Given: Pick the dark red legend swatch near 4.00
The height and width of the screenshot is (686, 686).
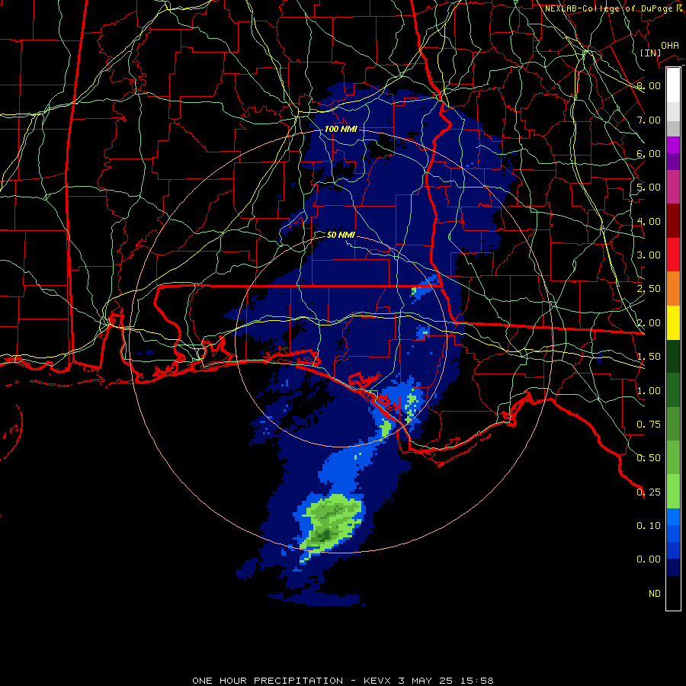Looking at the screenshot, I should click(673, 221).
